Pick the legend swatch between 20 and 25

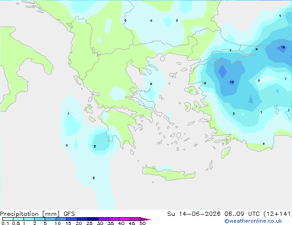click(x=82, y=219)
